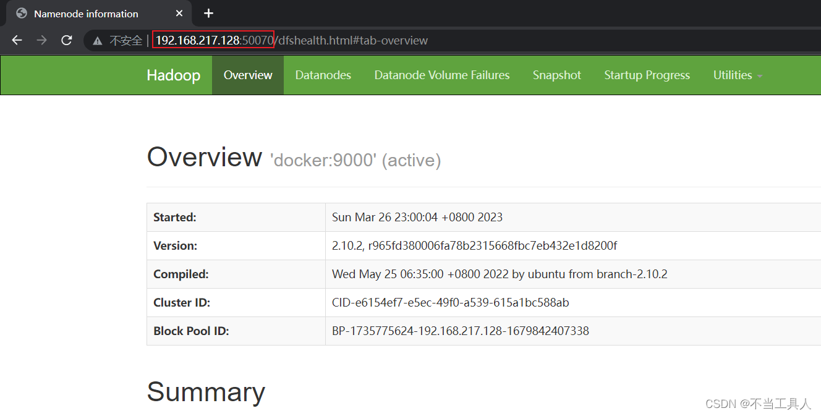Click the Overview heading
Image resolution: width=821 pixels, height=416 pixels.
click(x=204, y=156)
